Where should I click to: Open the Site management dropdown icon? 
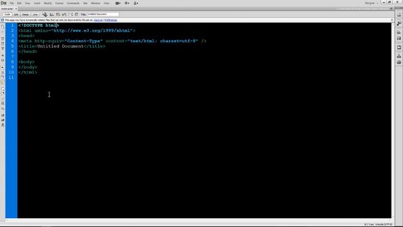(x=136, y=3)
